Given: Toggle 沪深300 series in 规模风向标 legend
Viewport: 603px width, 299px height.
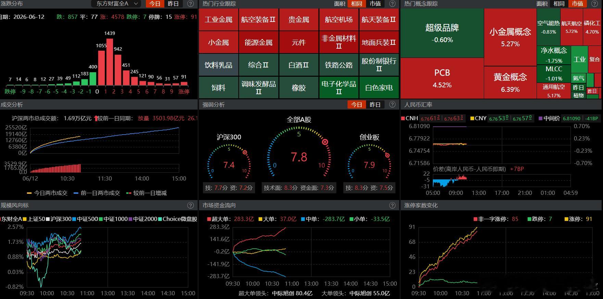Looking at the screenshot, I should pos(59,219).
